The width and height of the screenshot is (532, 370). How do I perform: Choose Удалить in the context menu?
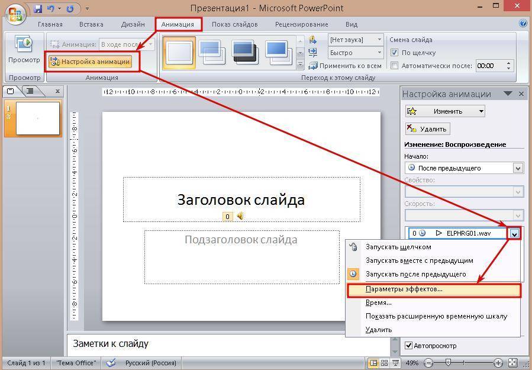(x=433, y=330)
